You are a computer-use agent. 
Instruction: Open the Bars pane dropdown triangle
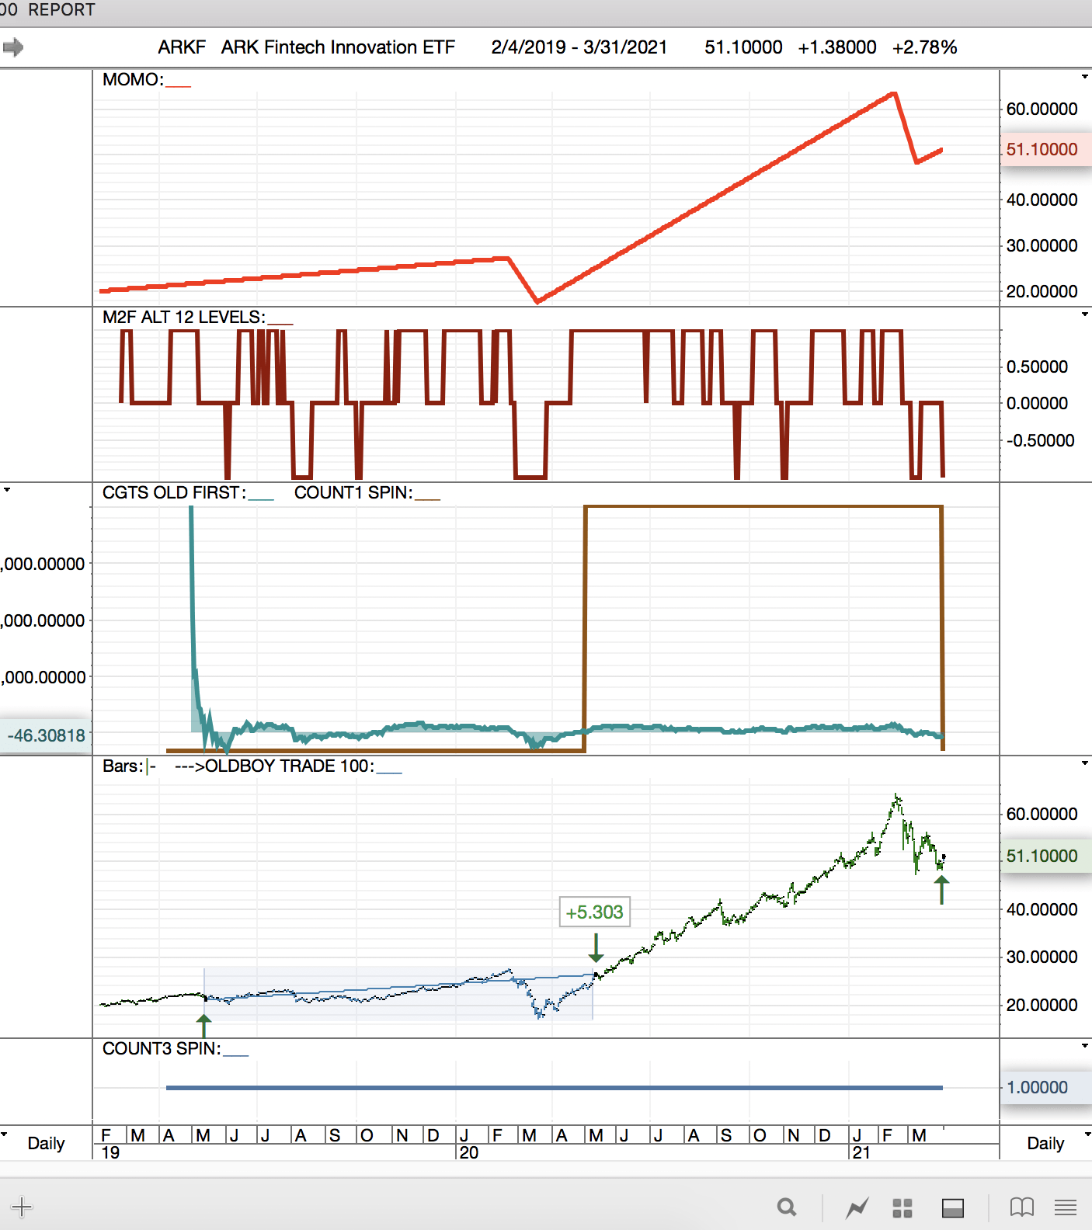coord(1084,763)
